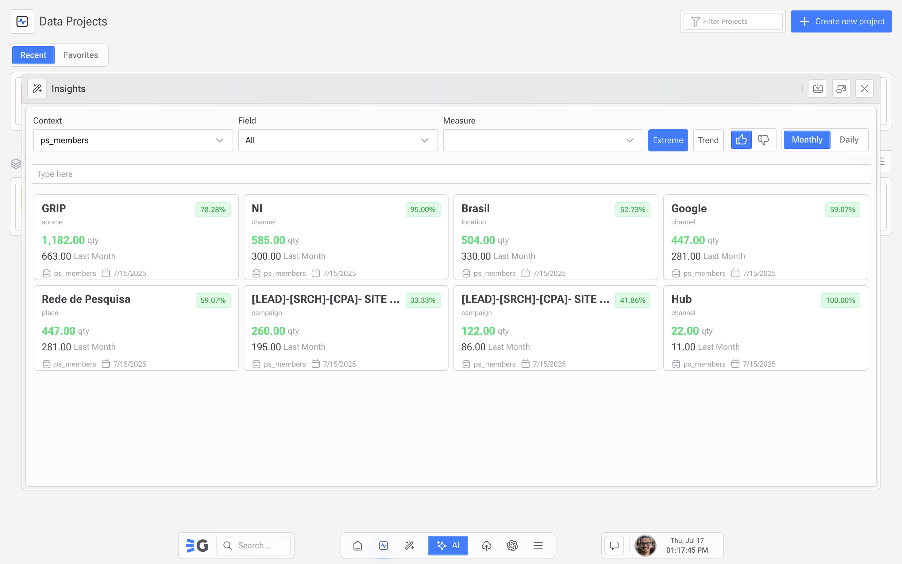The height and width of the screenshot is (564, 902).
Task: Open the Context dropdown showing ps_members
Action: coord(133,140)
